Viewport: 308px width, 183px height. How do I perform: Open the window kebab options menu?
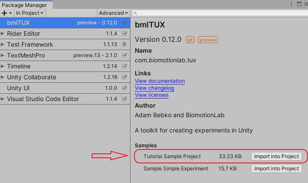click(291, 4)
